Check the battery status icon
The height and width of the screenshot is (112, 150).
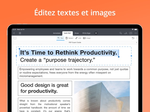pyautogui.click(x=136, y=29)
